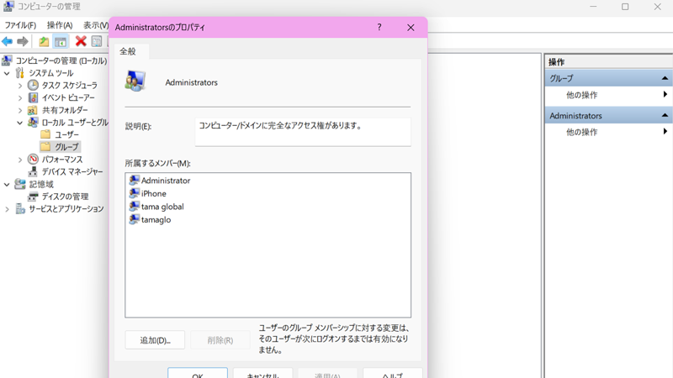Click the user icon beside tamaglo

[135, 219]
